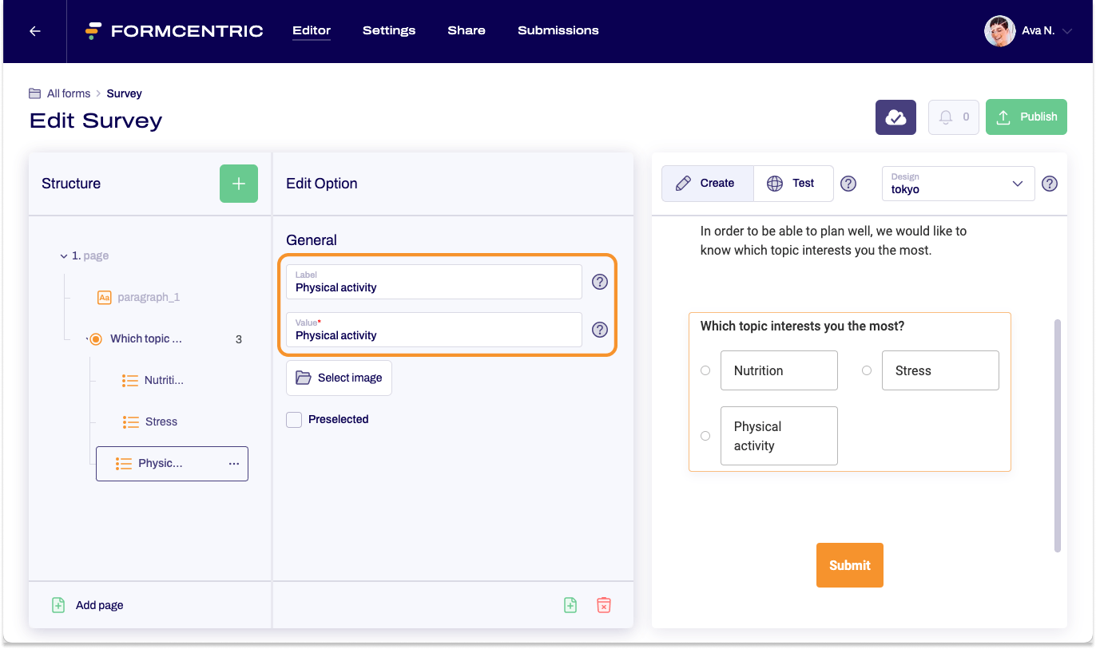Click the Formcentric logo
Image resolution: width=1096 pixels, height=649 pixels.
[x=174, y=31]
